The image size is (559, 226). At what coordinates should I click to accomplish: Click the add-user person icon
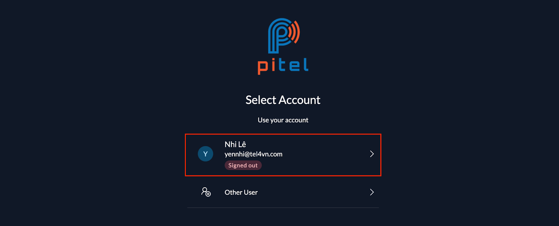pos(206,192)
